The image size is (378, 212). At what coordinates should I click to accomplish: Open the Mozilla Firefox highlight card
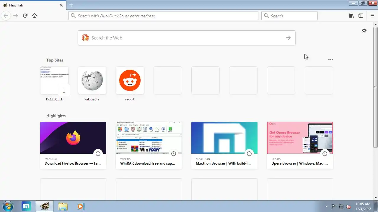(73, 145)
